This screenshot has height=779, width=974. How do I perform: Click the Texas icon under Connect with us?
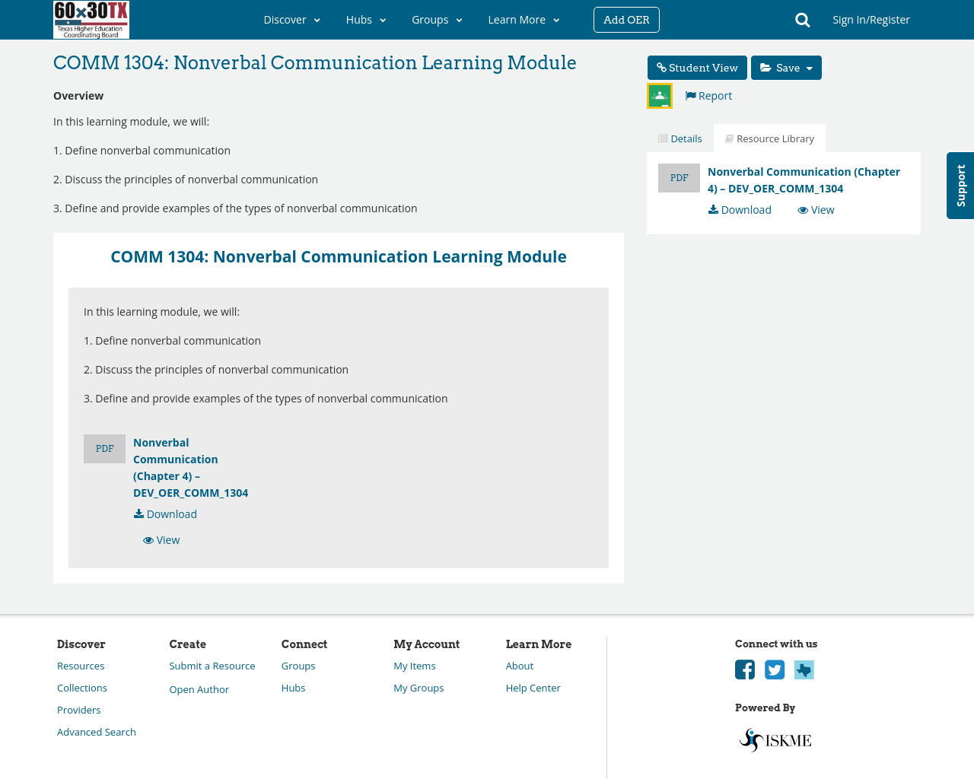tap(804, 669)
